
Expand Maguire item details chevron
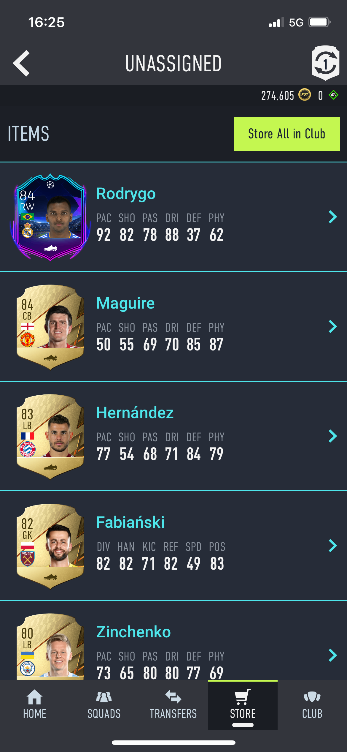[x=333, y=326]
